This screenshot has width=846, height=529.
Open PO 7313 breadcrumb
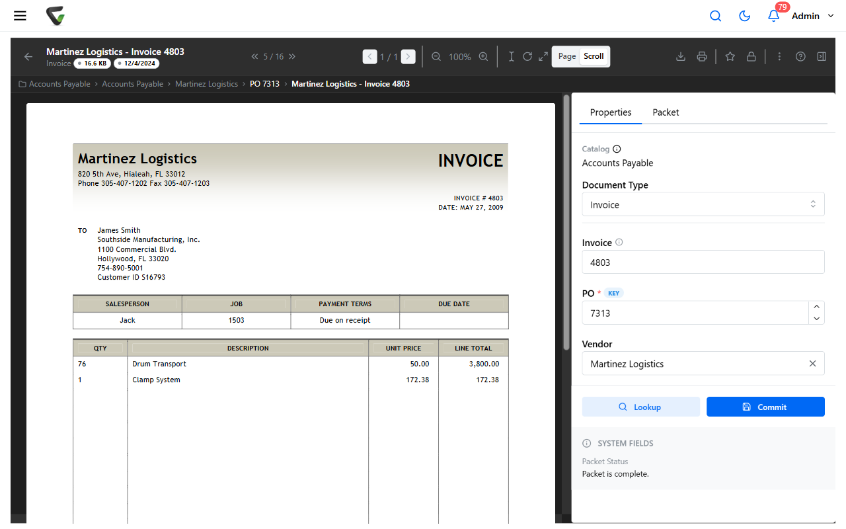264,84
